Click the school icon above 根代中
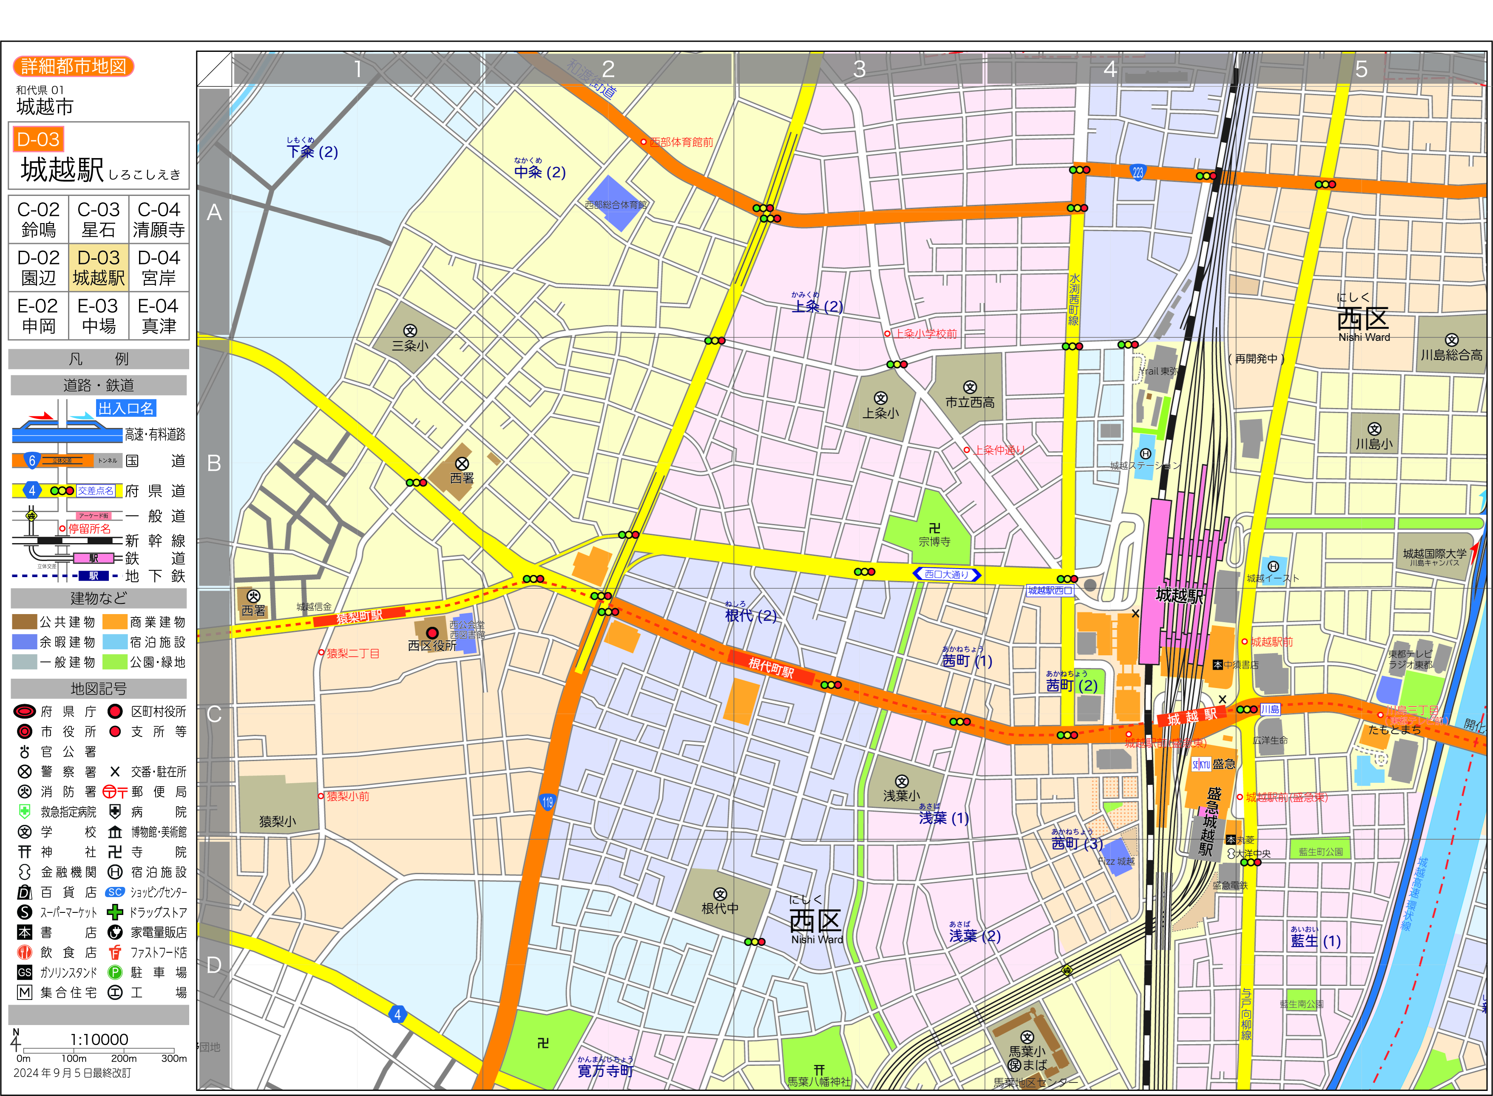 [720, 894]
